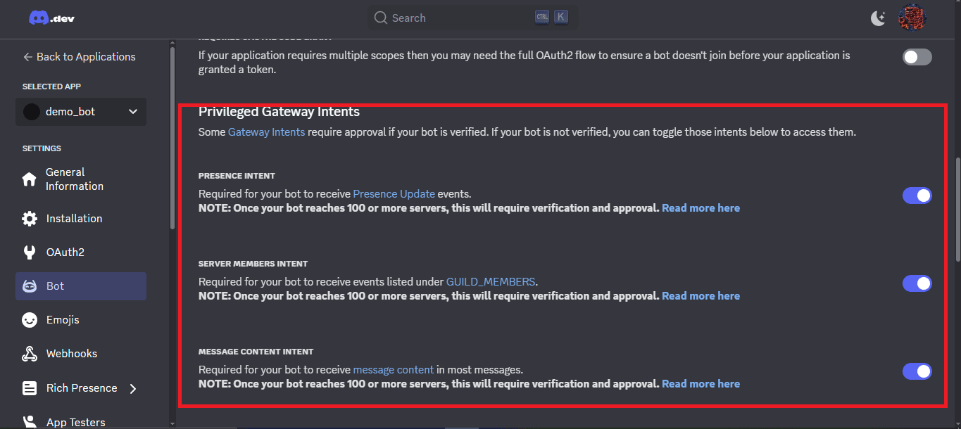This screenshot has width=961, height=429.
Task: Open the Rich Presence menu item
Action: (81, 388)
